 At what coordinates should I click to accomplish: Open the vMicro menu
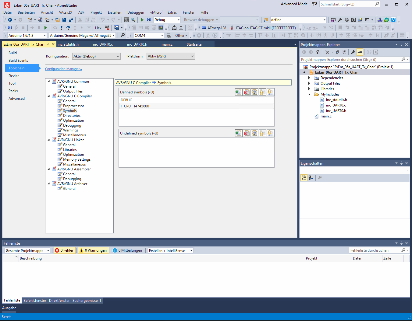[x=156, y=12]
